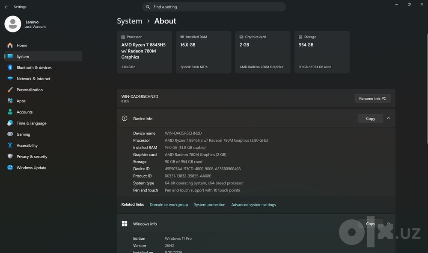The image size is (428, 253).
Task: Click the Graphics card icon
Action: [241, 37]
